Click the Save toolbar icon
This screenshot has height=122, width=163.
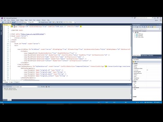(x=13, y=22)
